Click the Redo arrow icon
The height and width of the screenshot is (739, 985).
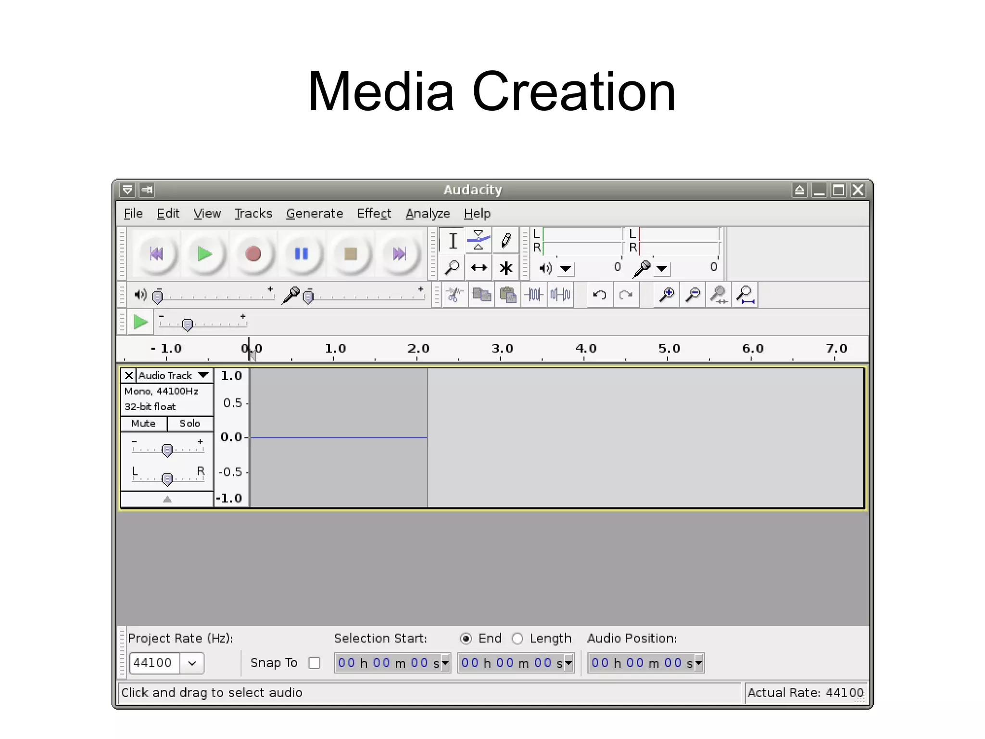tap(626, 295)
